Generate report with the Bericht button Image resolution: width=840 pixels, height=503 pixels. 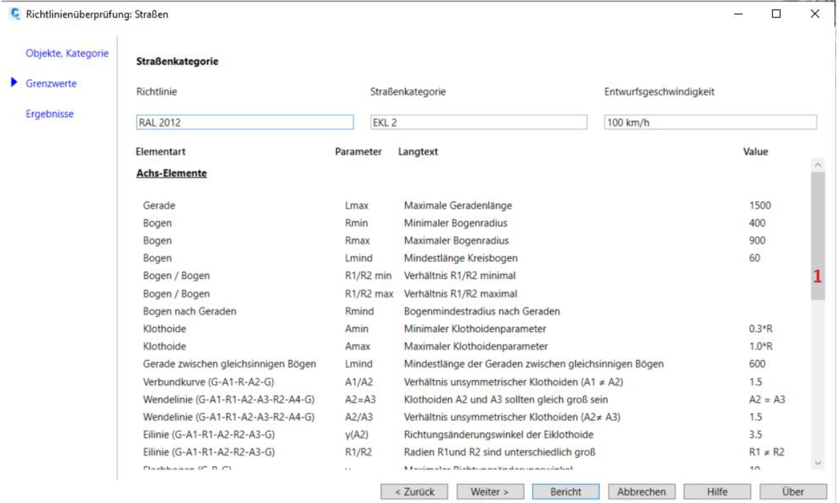565,492
